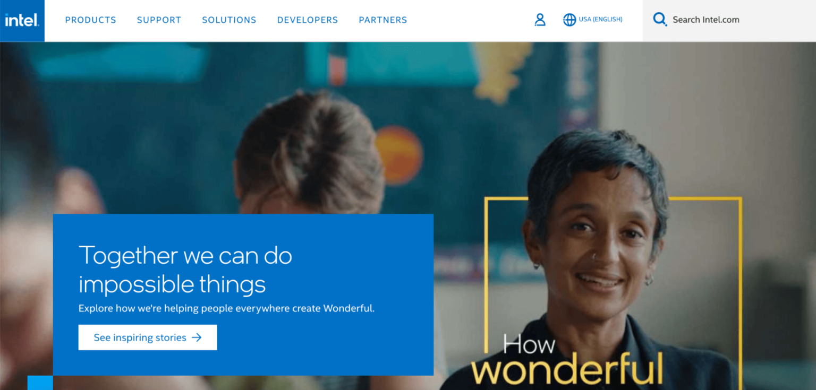Click the Intel logo
Image resolution: width=816 pixels, height=390 pixels.
click(x=22, y=21)
